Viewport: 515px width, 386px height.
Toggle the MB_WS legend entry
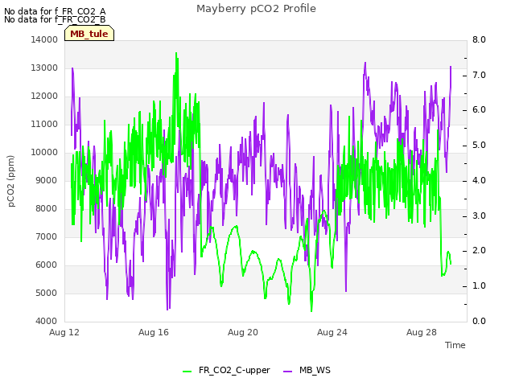[307, 370]
